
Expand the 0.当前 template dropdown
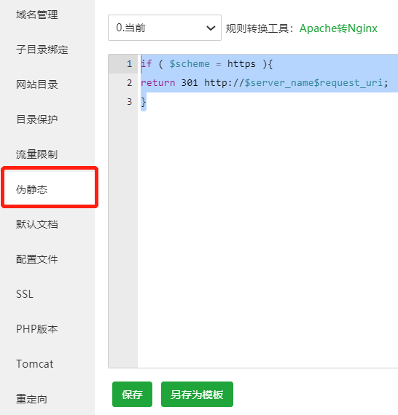coord(165,28)
